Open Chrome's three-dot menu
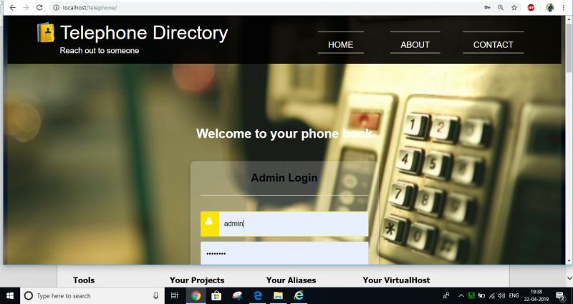573x304 pixels. click(x=564, y=7)
